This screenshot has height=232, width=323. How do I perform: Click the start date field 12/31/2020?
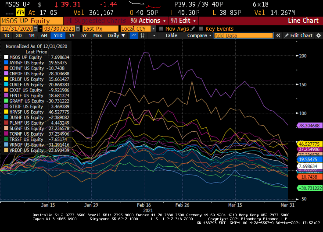(x=17, y=28)
